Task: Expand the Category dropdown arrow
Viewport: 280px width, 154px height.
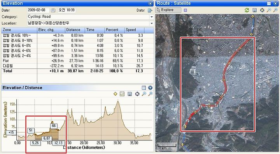Action: [x=152, y=17]
